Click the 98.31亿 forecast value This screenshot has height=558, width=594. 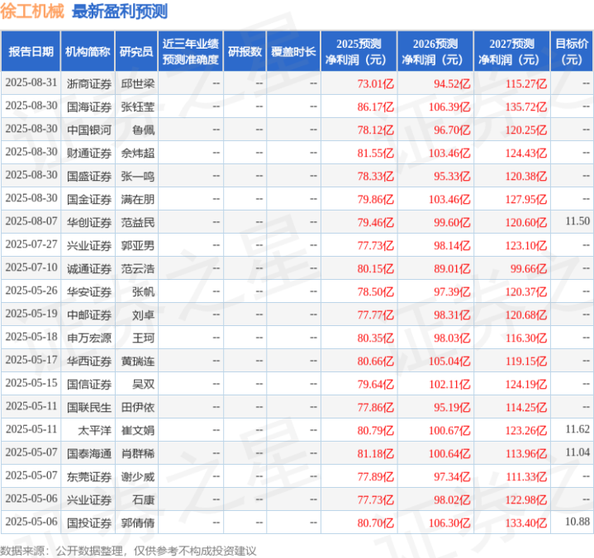452,315
